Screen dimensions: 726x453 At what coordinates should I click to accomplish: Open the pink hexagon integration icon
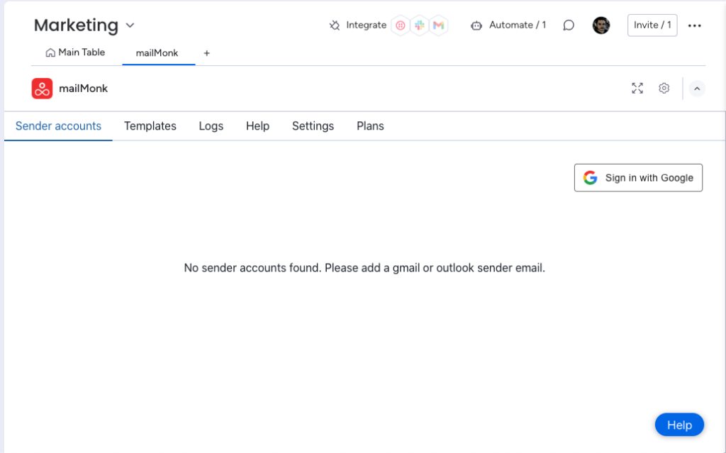pyautogui.click(x=401, y=26)
